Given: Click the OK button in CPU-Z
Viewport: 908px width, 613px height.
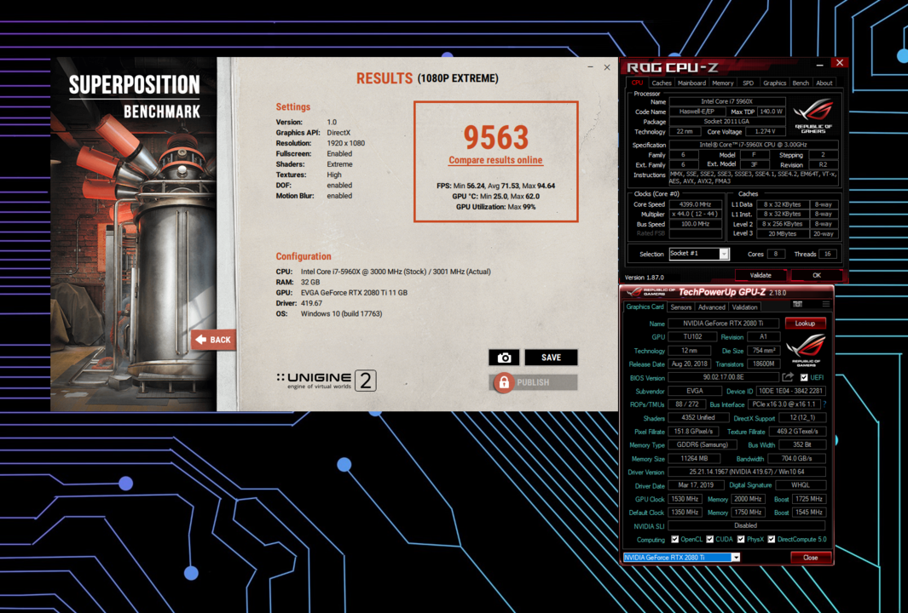Looking at the screenshot, I should (817, 275).
